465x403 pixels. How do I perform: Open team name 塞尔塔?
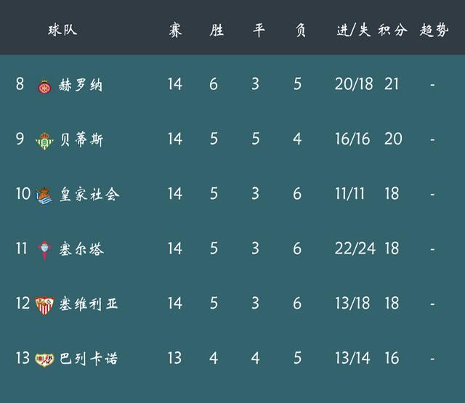(81, 249)
